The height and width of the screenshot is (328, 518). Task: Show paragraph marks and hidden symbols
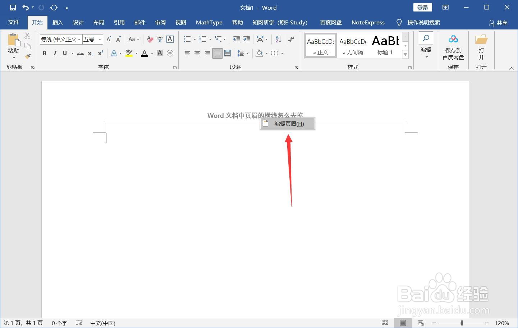[x=292, y=39]
